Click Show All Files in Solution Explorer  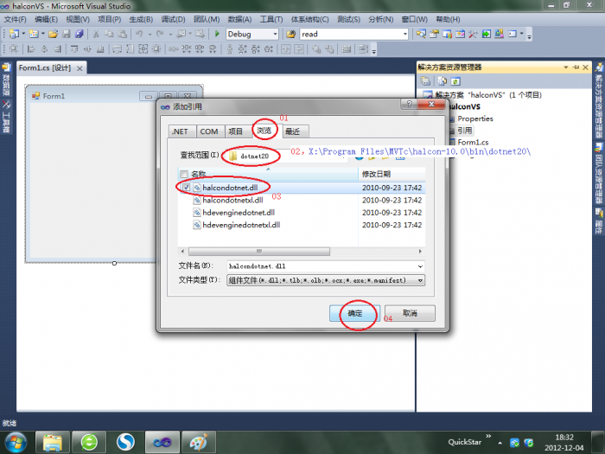click(443, 81)
